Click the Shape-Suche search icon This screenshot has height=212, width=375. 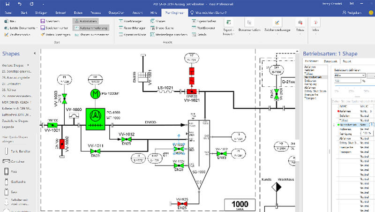pyautogui.click(x=152, y=28)
